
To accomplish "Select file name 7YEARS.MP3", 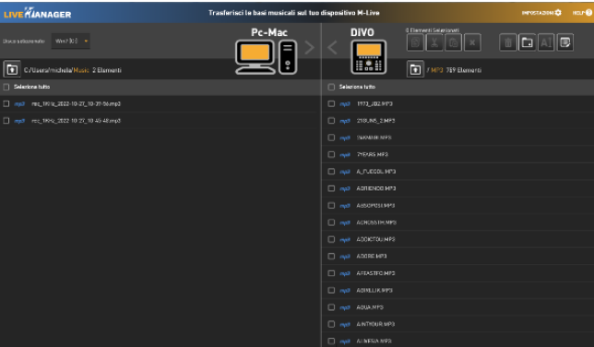I will pyautogui.click(x=373, y=155).
